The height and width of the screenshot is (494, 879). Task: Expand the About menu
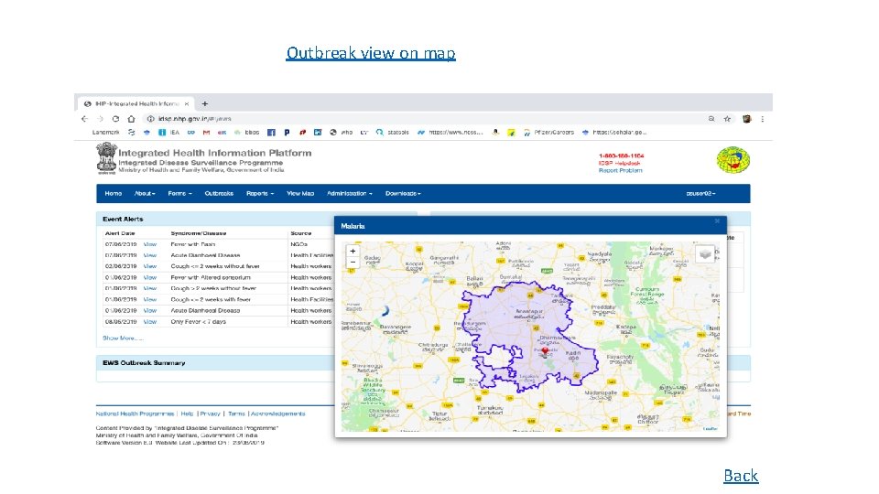coord(145,193)
